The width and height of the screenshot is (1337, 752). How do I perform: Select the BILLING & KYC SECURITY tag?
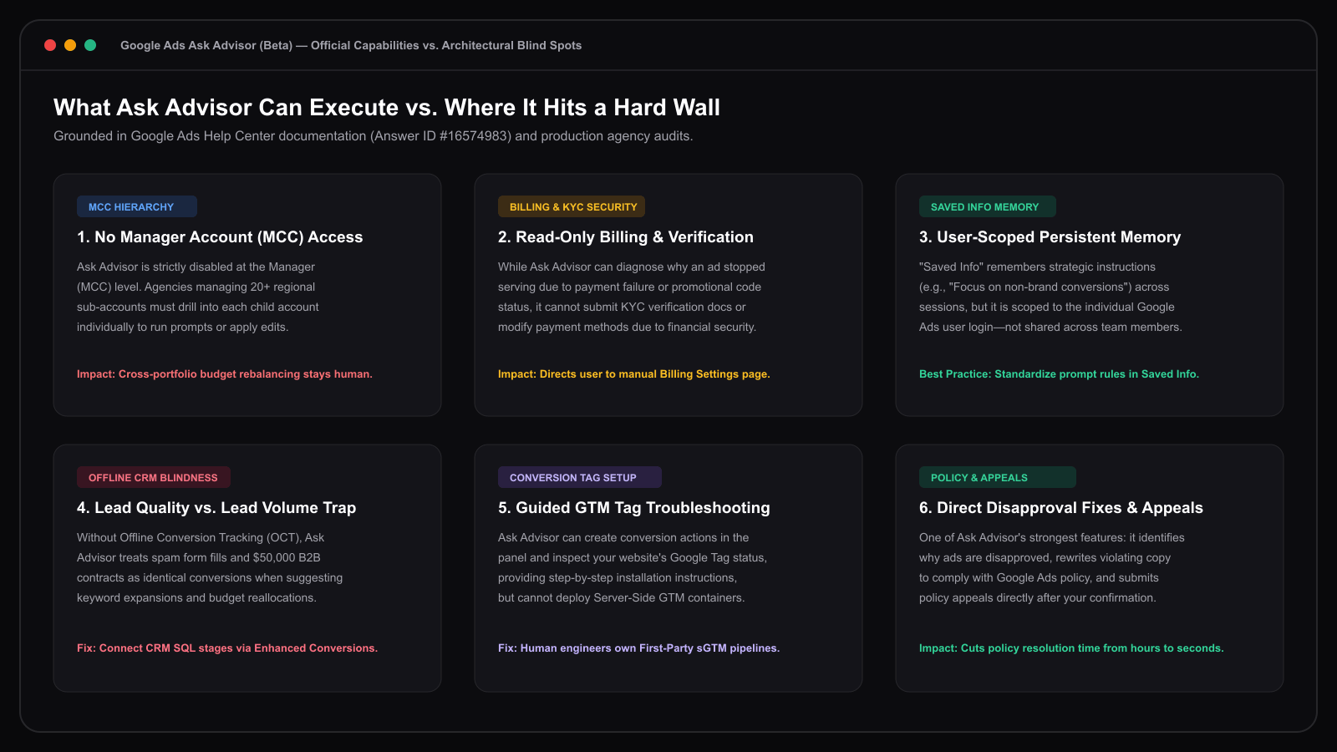pos(572,206)
